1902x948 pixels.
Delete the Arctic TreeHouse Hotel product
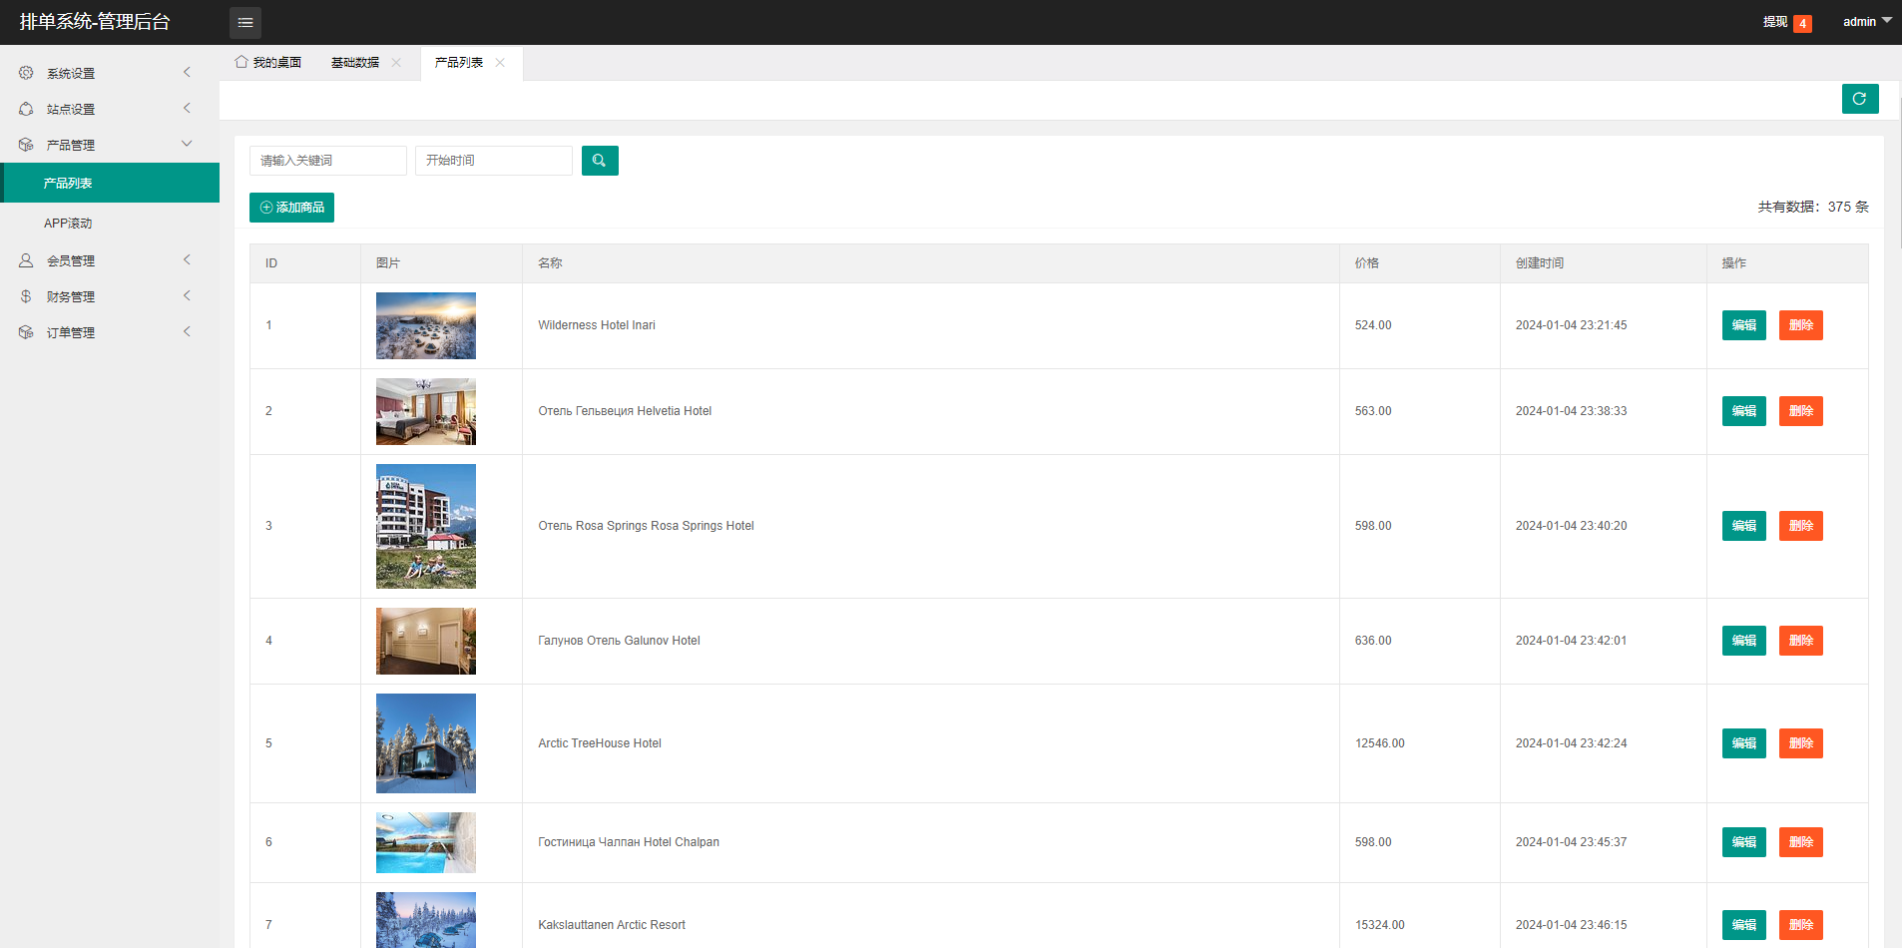(x=1800, y=743)
